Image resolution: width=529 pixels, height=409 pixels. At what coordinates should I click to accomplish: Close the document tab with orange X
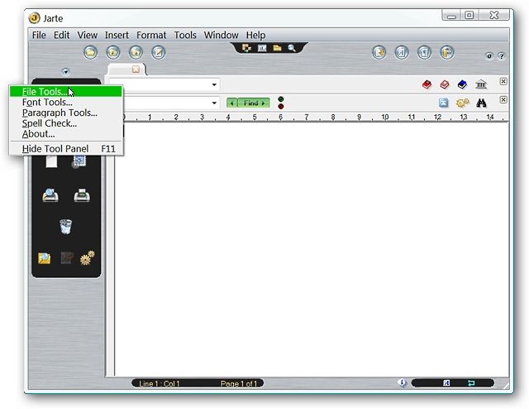(136, 70)
